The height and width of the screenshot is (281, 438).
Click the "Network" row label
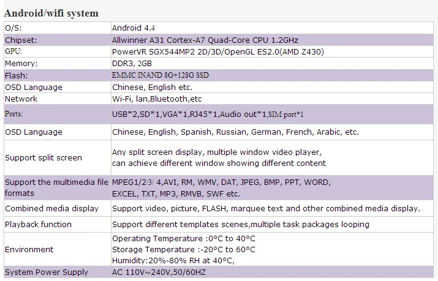(21, 99)
